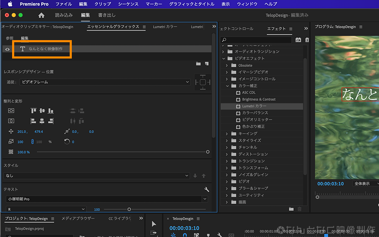
Task: Click the Home icon in workspace bar
Action: coord(41,15)
